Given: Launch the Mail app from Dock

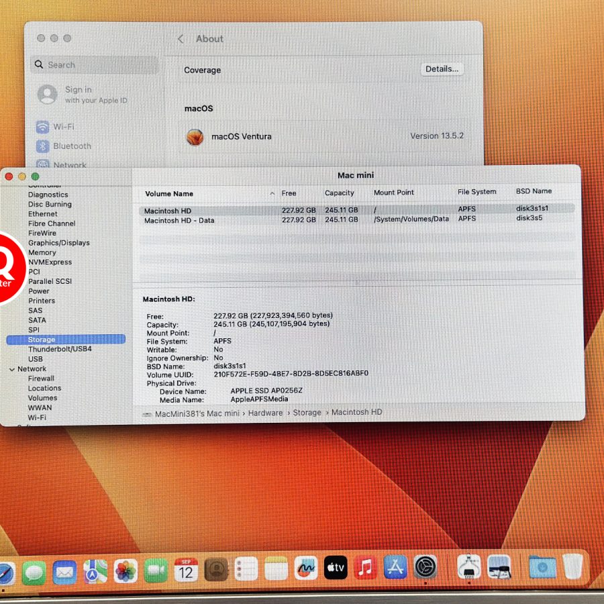Looking at the screenshot, I should [x=64, y=572].
